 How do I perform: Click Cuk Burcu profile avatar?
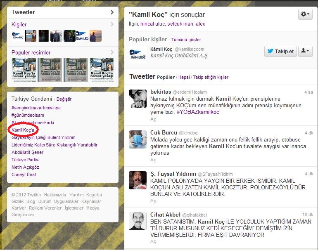pyautogui.click(x=138, y=139)
